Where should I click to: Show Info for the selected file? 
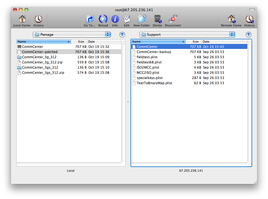click(x=115, y=19)
